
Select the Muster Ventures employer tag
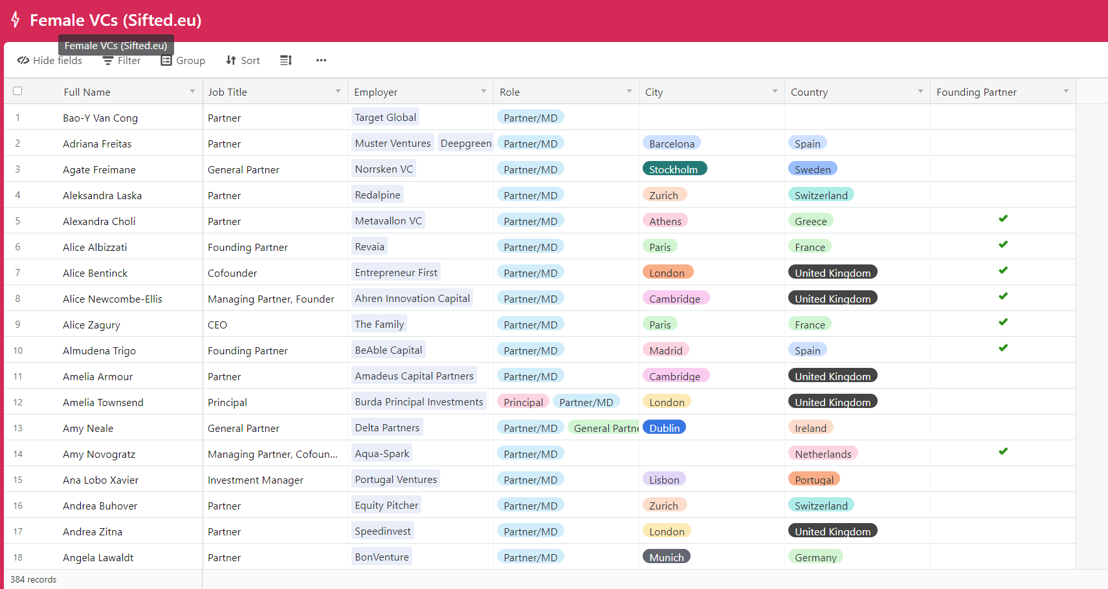pyautogui.click(x=393, y=143)
